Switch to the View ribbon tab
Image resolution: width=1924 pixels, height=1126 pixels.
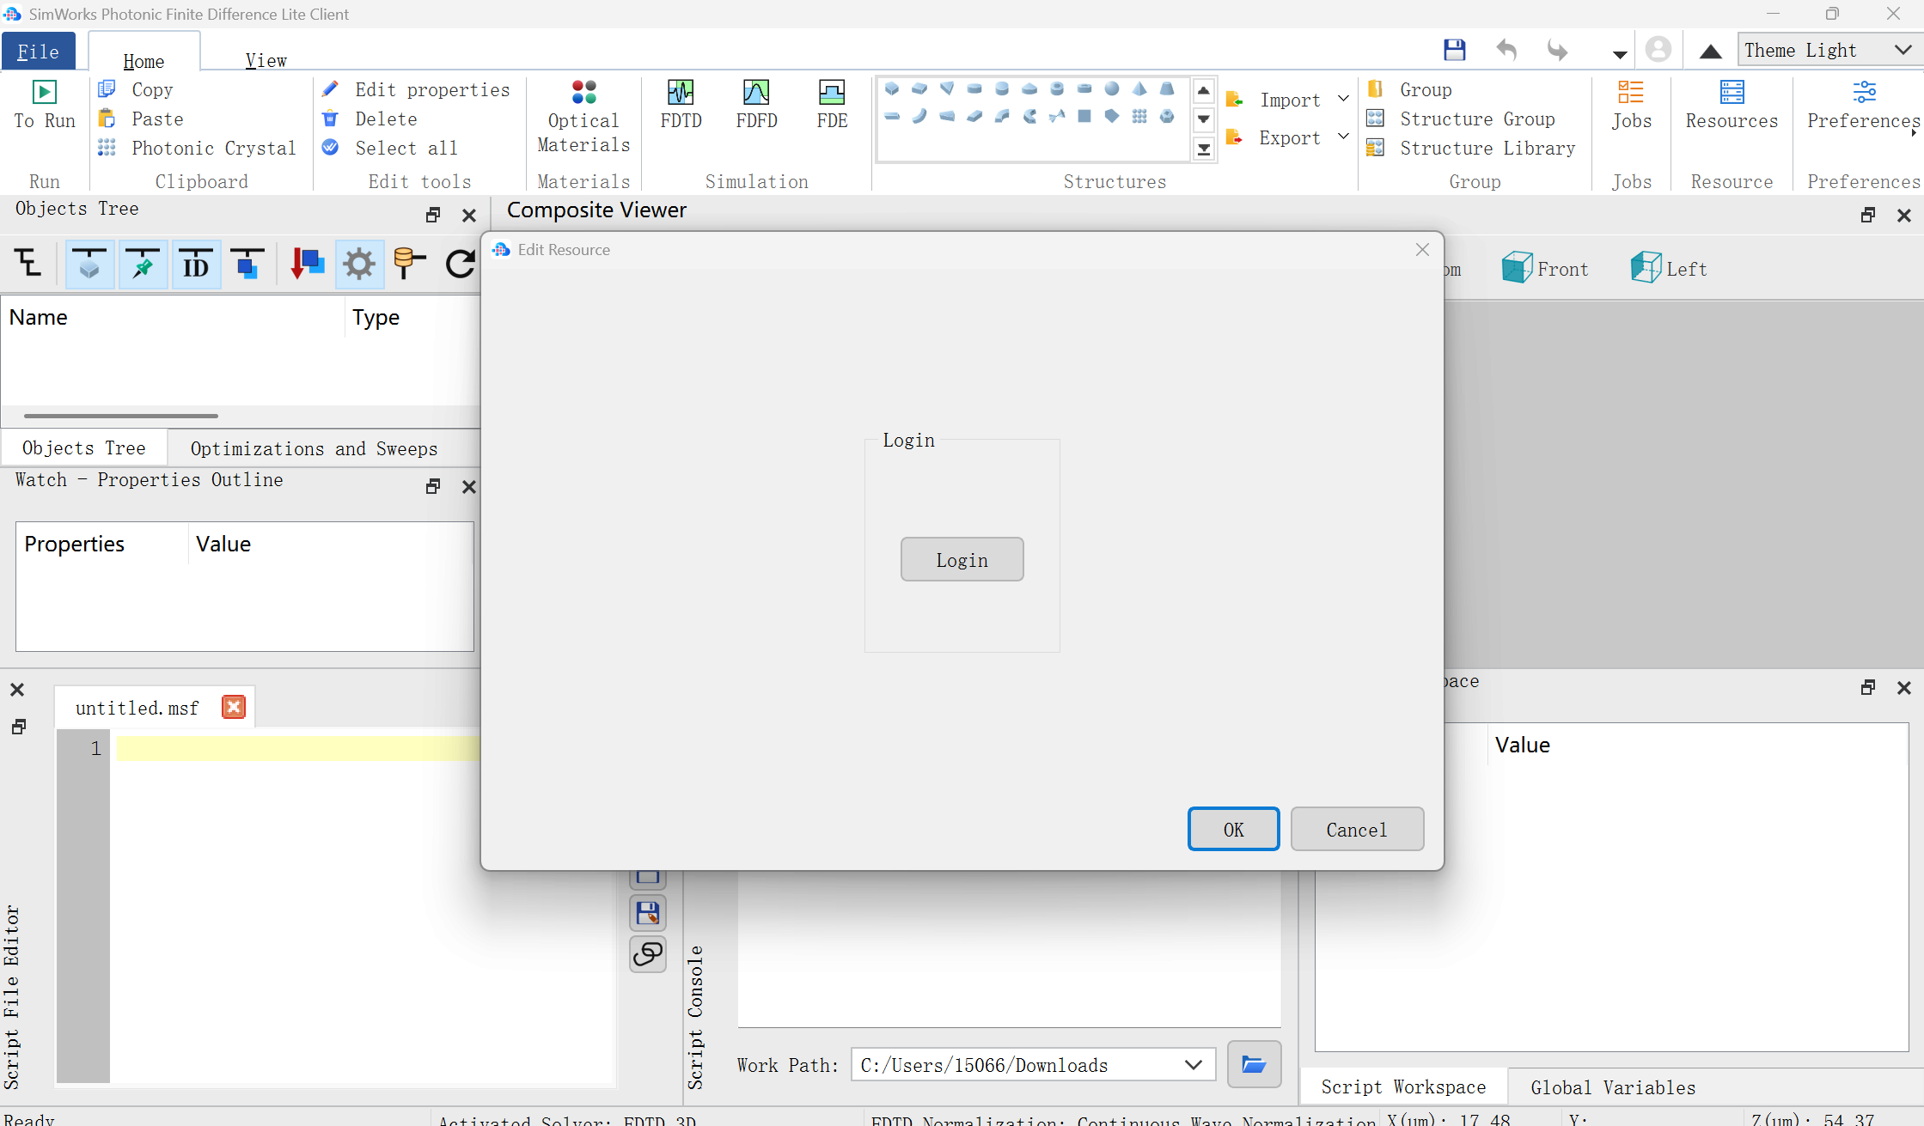(x=266, y=60)
